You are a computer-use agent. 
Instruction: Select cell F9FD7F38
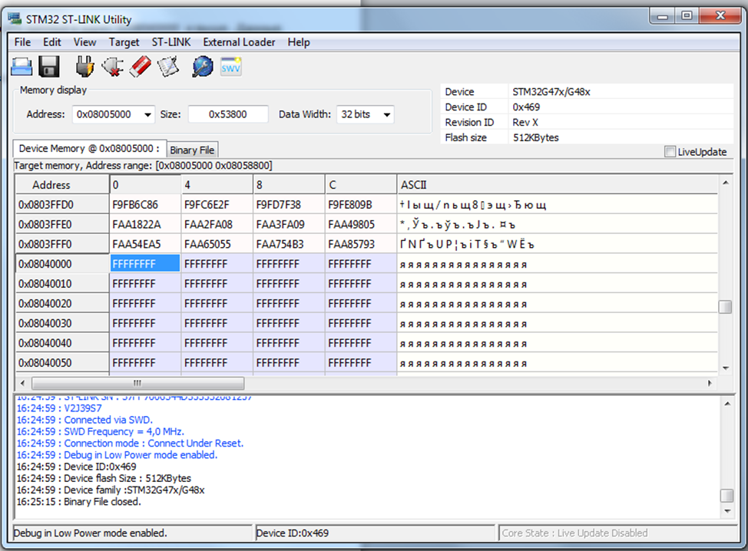tap(289, 204)
